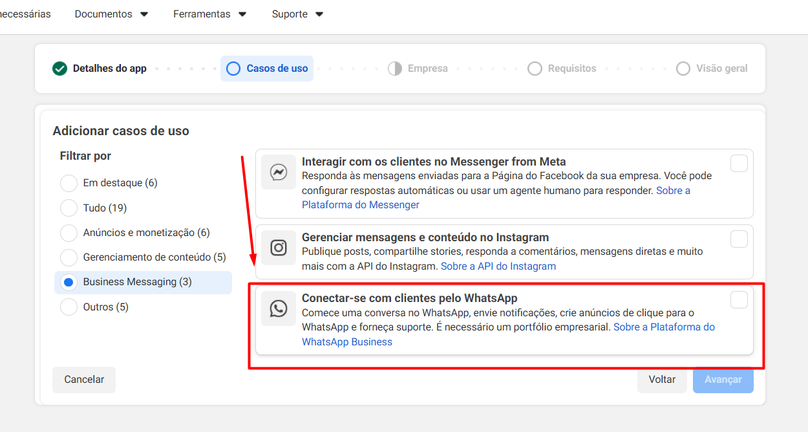808x432 pixels.
Task: Go to Detalhes do app step
Action: click(100, 69)
